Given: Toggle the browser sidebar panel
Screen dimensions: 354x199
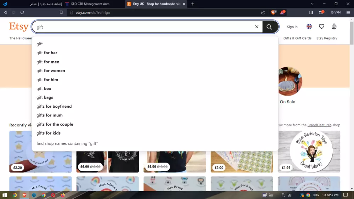Looking at the screenshot, I should pyautogui.click(x=311, y=12).
